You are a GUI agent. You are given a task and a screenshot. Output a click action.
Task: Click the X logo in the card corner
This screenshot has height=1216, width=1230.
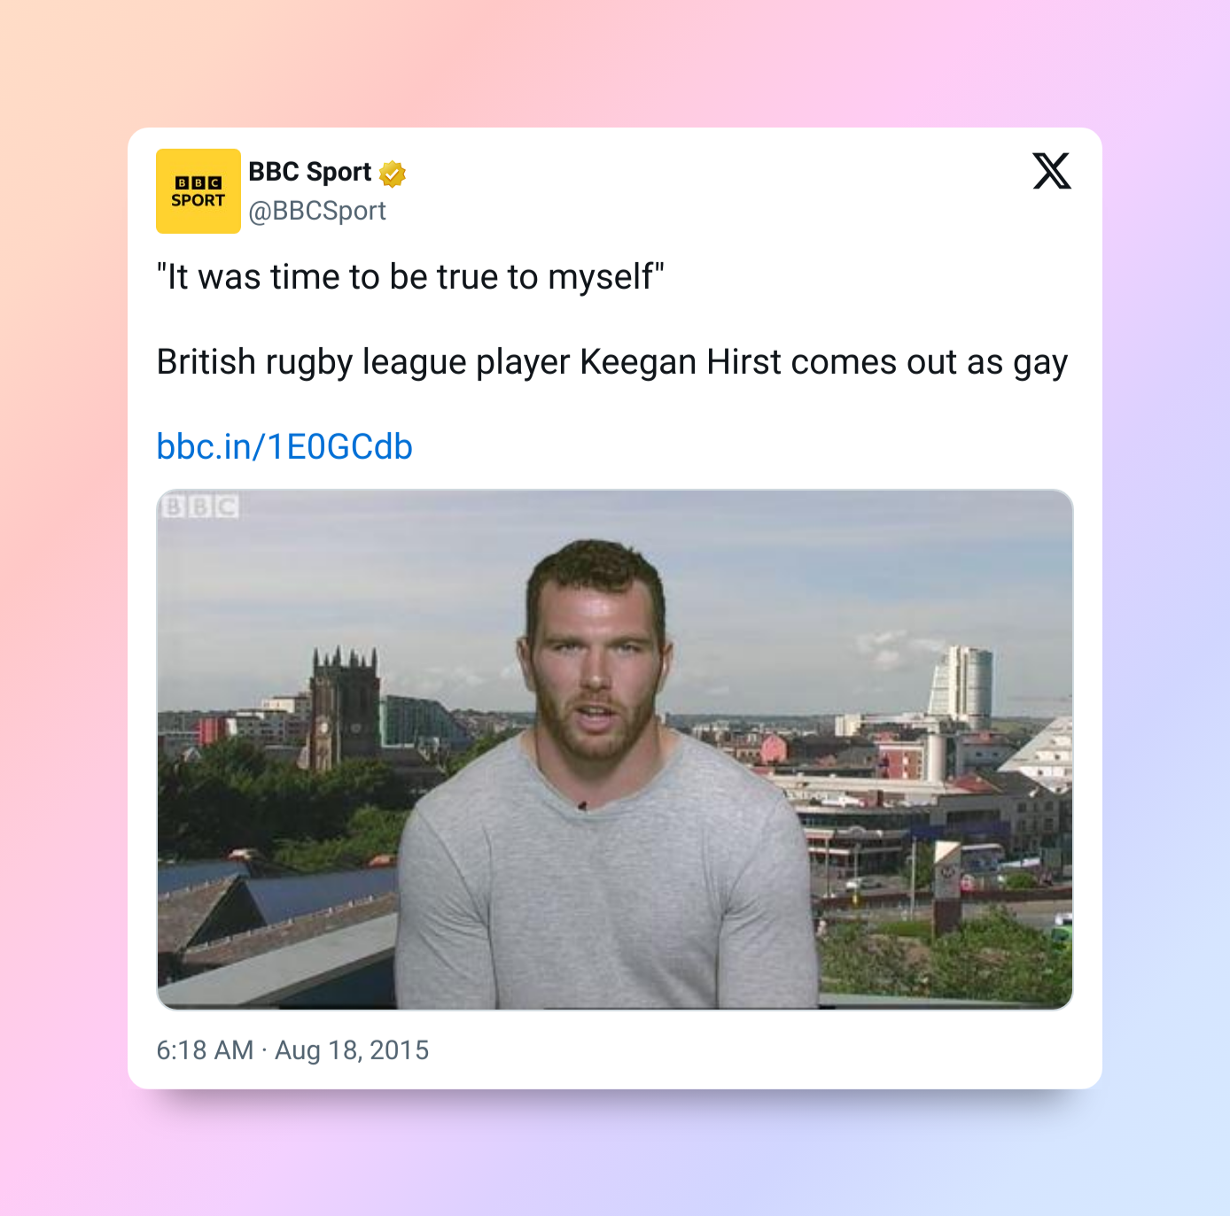1051,171
